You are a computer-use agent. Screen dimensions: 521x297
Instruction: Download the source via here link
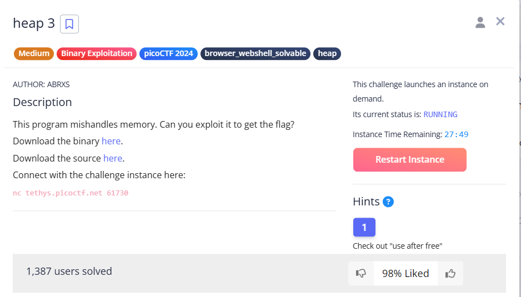113,158
